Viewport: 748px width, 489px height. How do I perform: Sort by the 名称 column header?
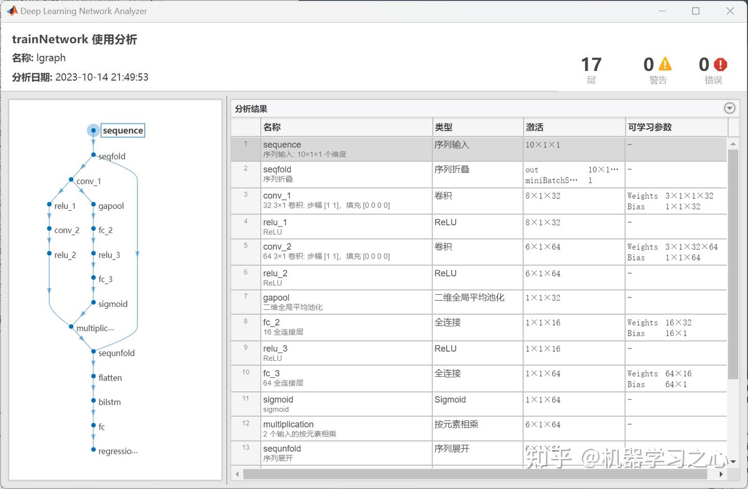point(346,127)
